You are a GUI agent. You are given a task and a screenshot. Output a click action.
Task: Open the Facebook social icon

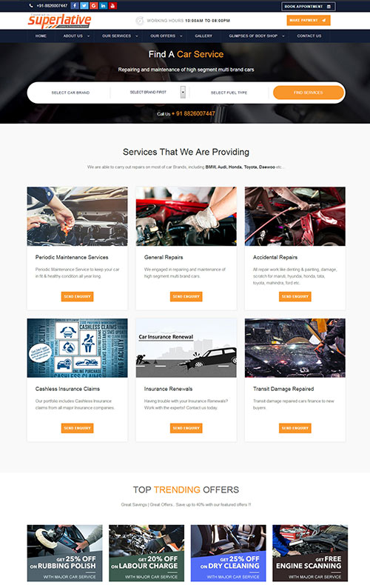coord(75,6)
